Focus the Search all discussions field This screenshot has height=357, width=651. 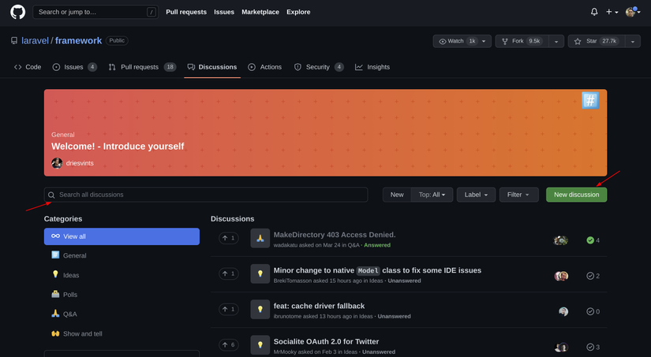coord(206,195)
